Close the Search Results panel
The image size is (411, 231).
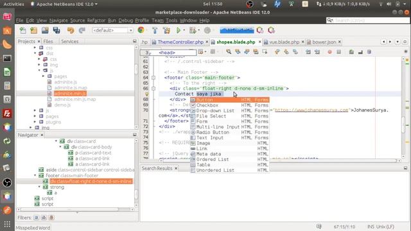[176, 168]
